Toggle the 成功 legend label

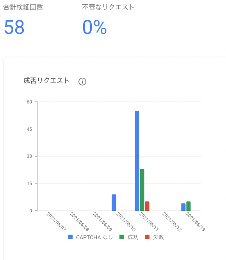(x=133, y=237)
